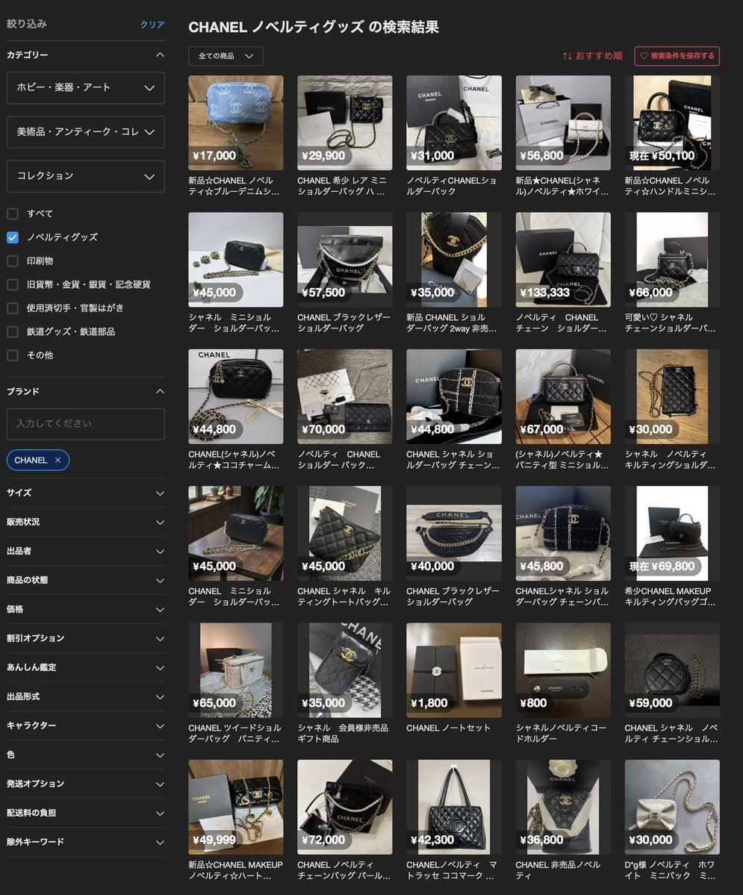Viewport: 743px width, 895px height.
Task: Expand the 出品形式 filter
Action: (x=86, y=696)
